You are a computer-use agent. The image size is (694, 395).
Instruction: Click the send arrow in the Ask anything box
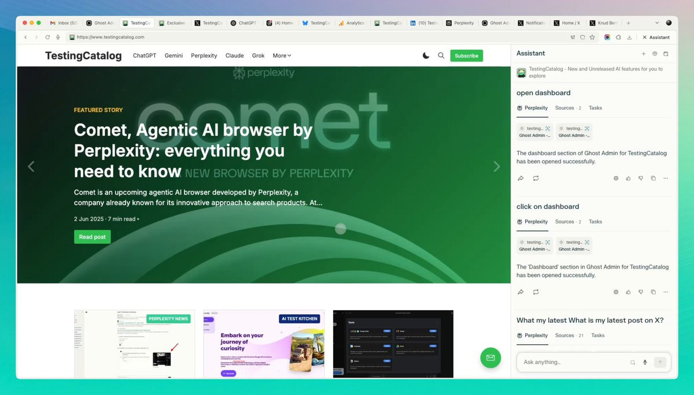point(660,362)
